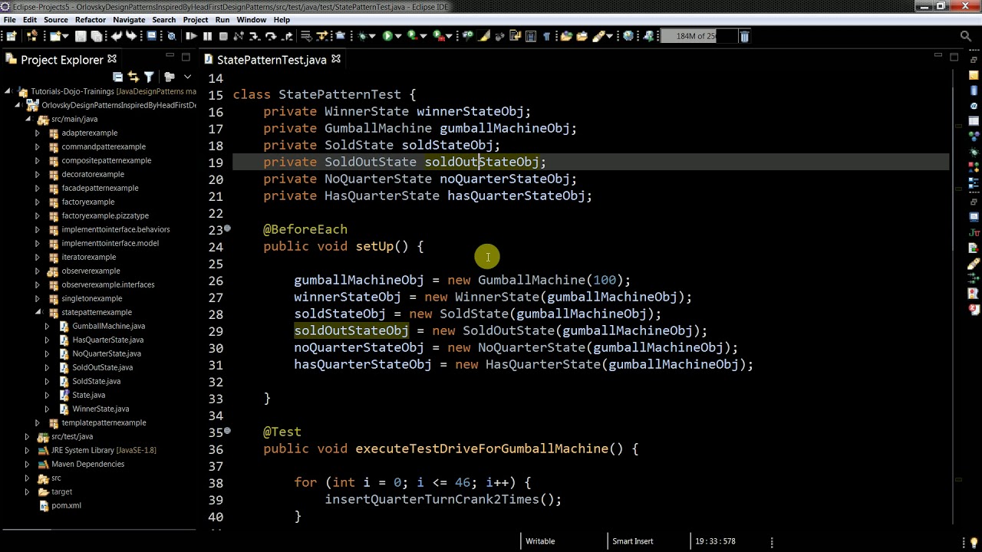Click the heap status memory bar

pyautogui.click(x=699, y=36)
